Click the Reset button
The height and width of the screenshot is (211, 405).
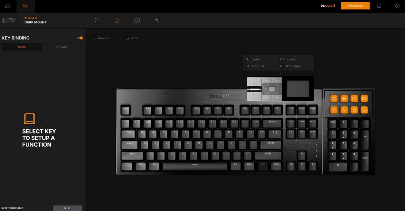tap(68, 208)
